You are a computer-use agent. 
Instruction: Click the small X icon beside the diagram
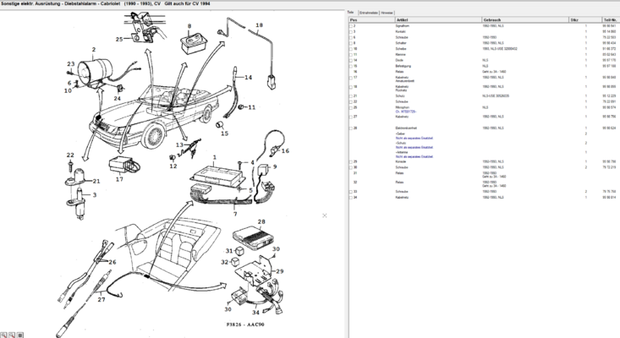pos(325,215)
